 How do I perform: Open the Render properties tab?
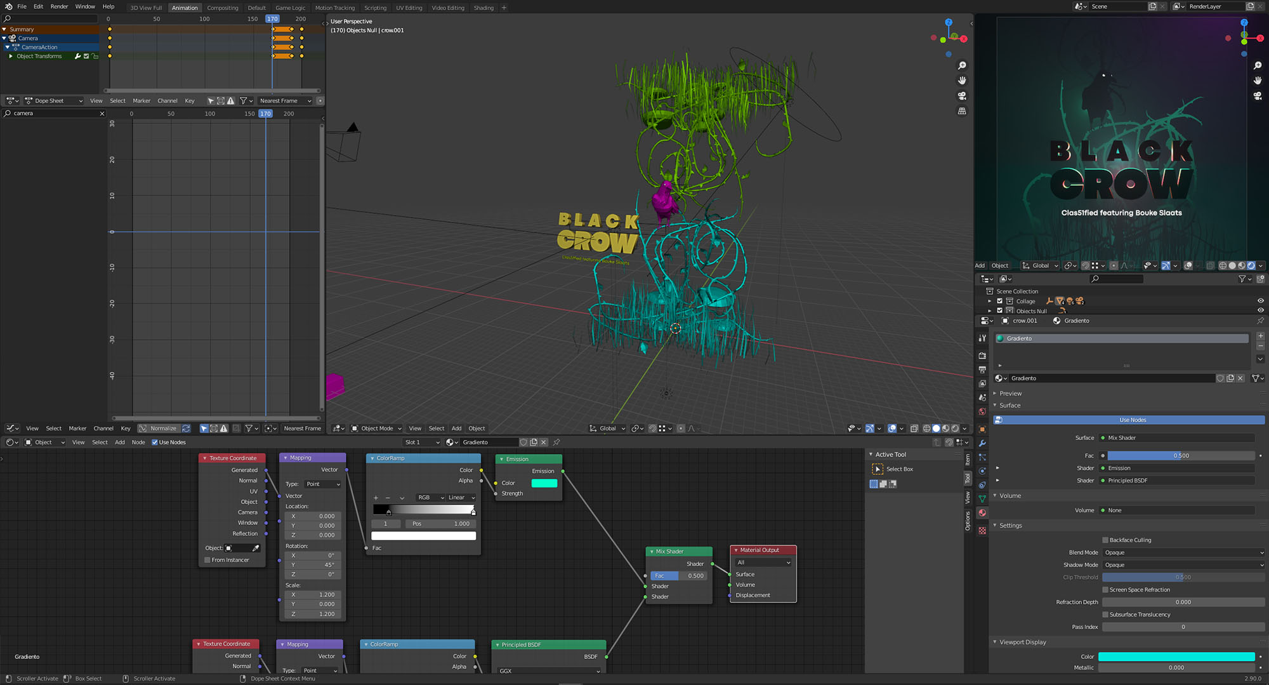click(982, 356)
